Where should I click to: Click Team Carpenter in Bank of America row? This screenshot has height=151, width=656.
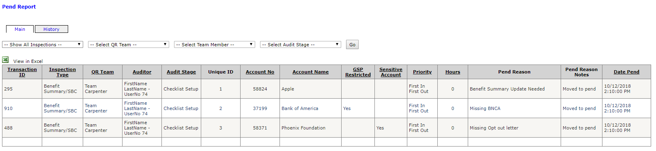[96, 108]
